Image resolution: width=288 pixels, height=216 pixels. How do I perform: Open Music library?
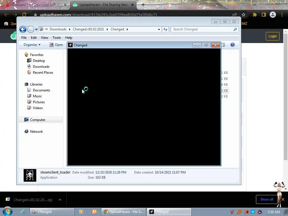[37, 96]
